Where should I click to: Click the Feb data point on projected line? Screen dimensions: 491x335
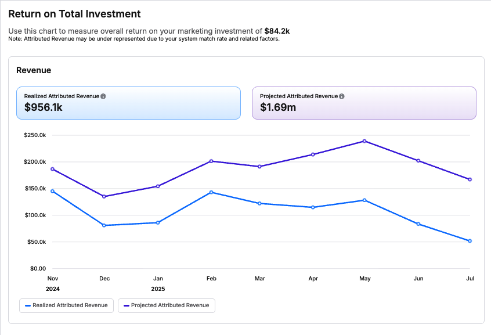tap(211, 161)
